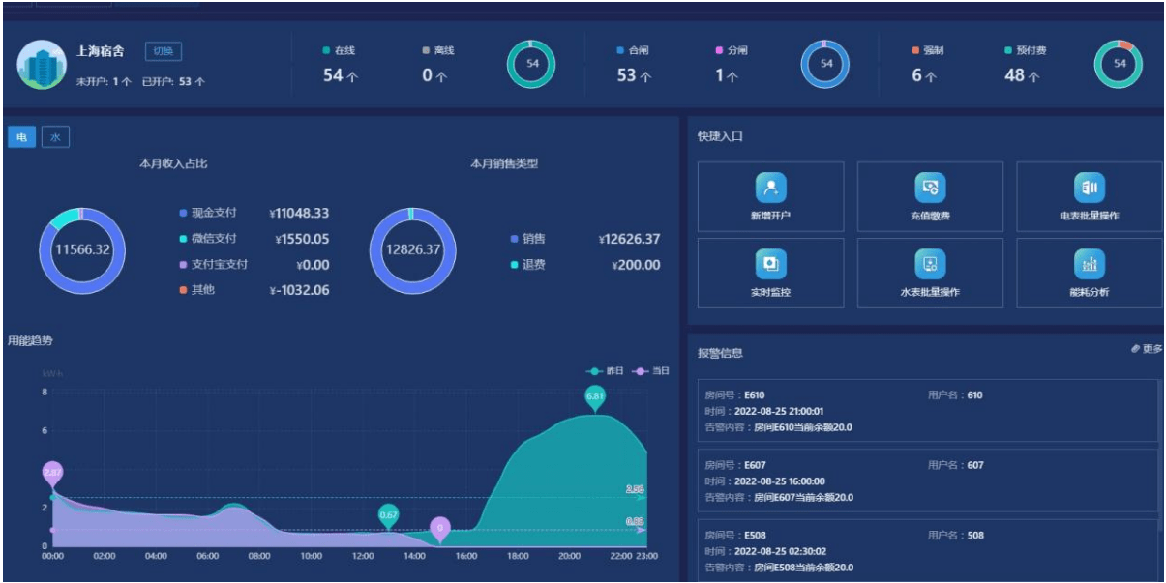The image size is (1166, 583).
Task: Open alarm entry for room E607
Action: tap(927, 481)
